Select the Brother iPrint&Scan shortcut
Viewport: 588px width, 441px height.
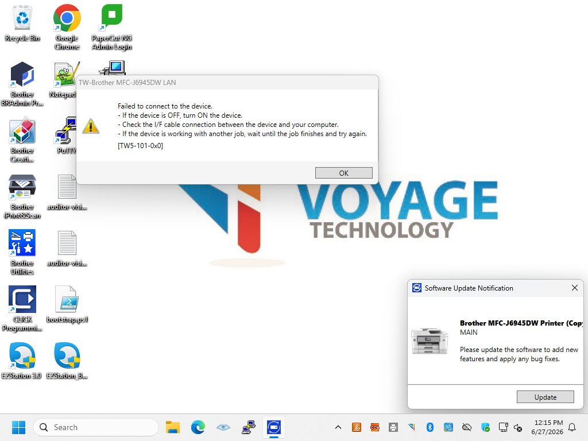[x=22, y=196]
